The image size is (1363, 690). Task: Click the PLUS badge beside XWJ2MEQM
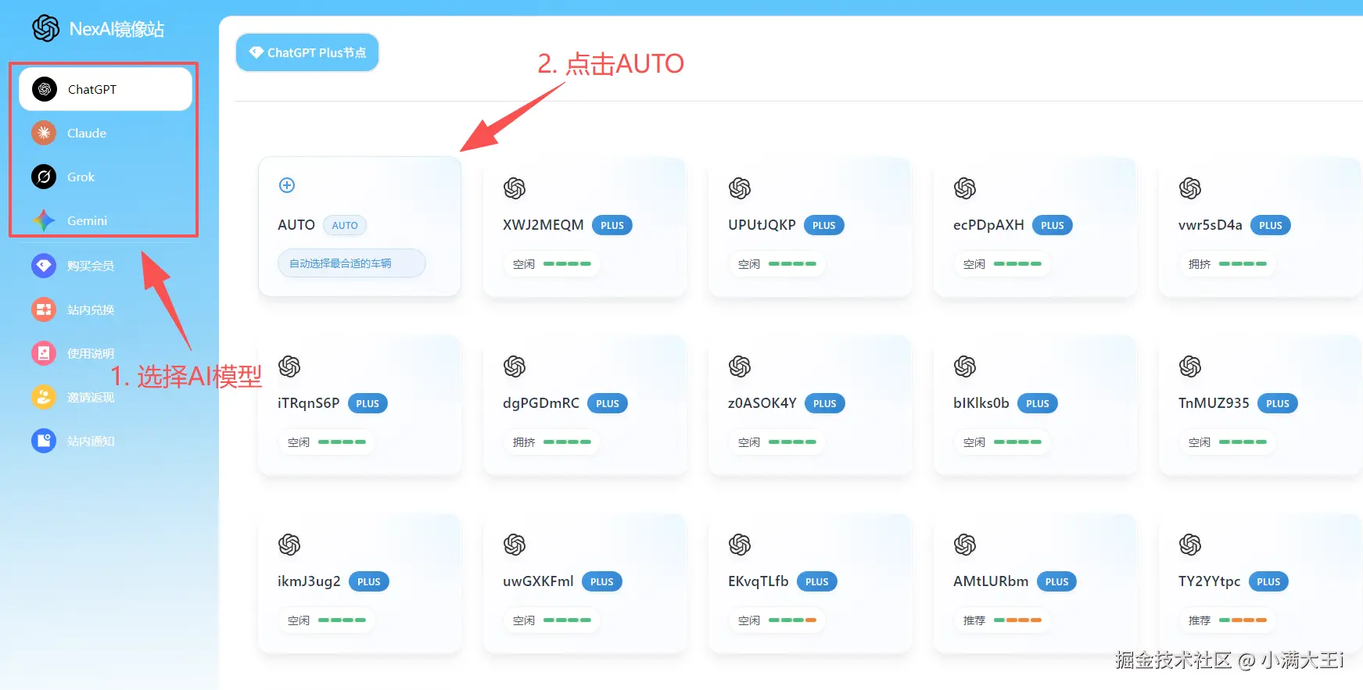[x=612, y=225]
